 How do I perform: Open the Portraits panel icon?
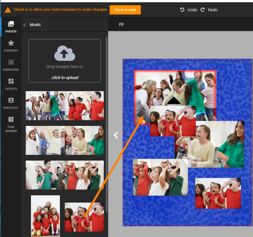click(x=11, y=100)
